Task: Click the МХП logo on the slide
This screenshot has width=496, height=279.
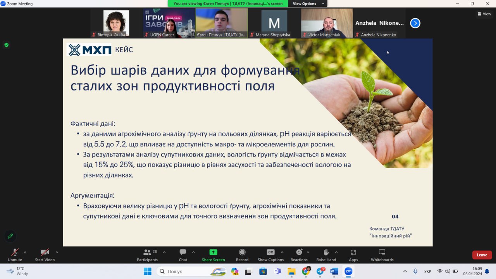Action: coord(90,50)
